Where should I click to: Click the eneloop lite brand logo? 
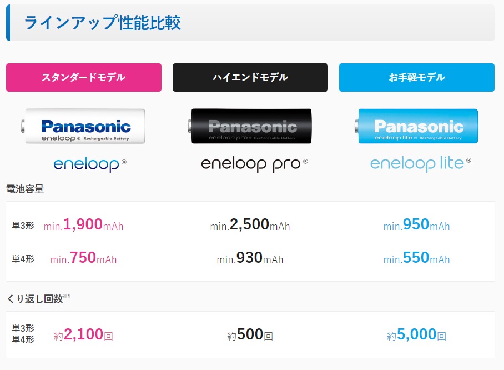pyautogui.click(x=420, y=164)
